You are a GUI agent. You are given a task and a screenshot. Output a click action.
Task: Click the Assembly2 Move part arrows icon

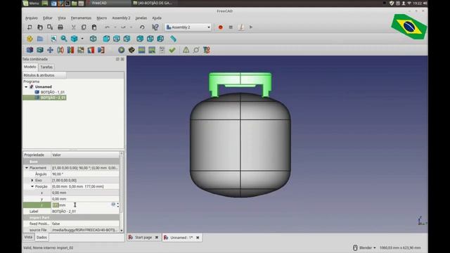pyautogui.click(x=50, y=50)
